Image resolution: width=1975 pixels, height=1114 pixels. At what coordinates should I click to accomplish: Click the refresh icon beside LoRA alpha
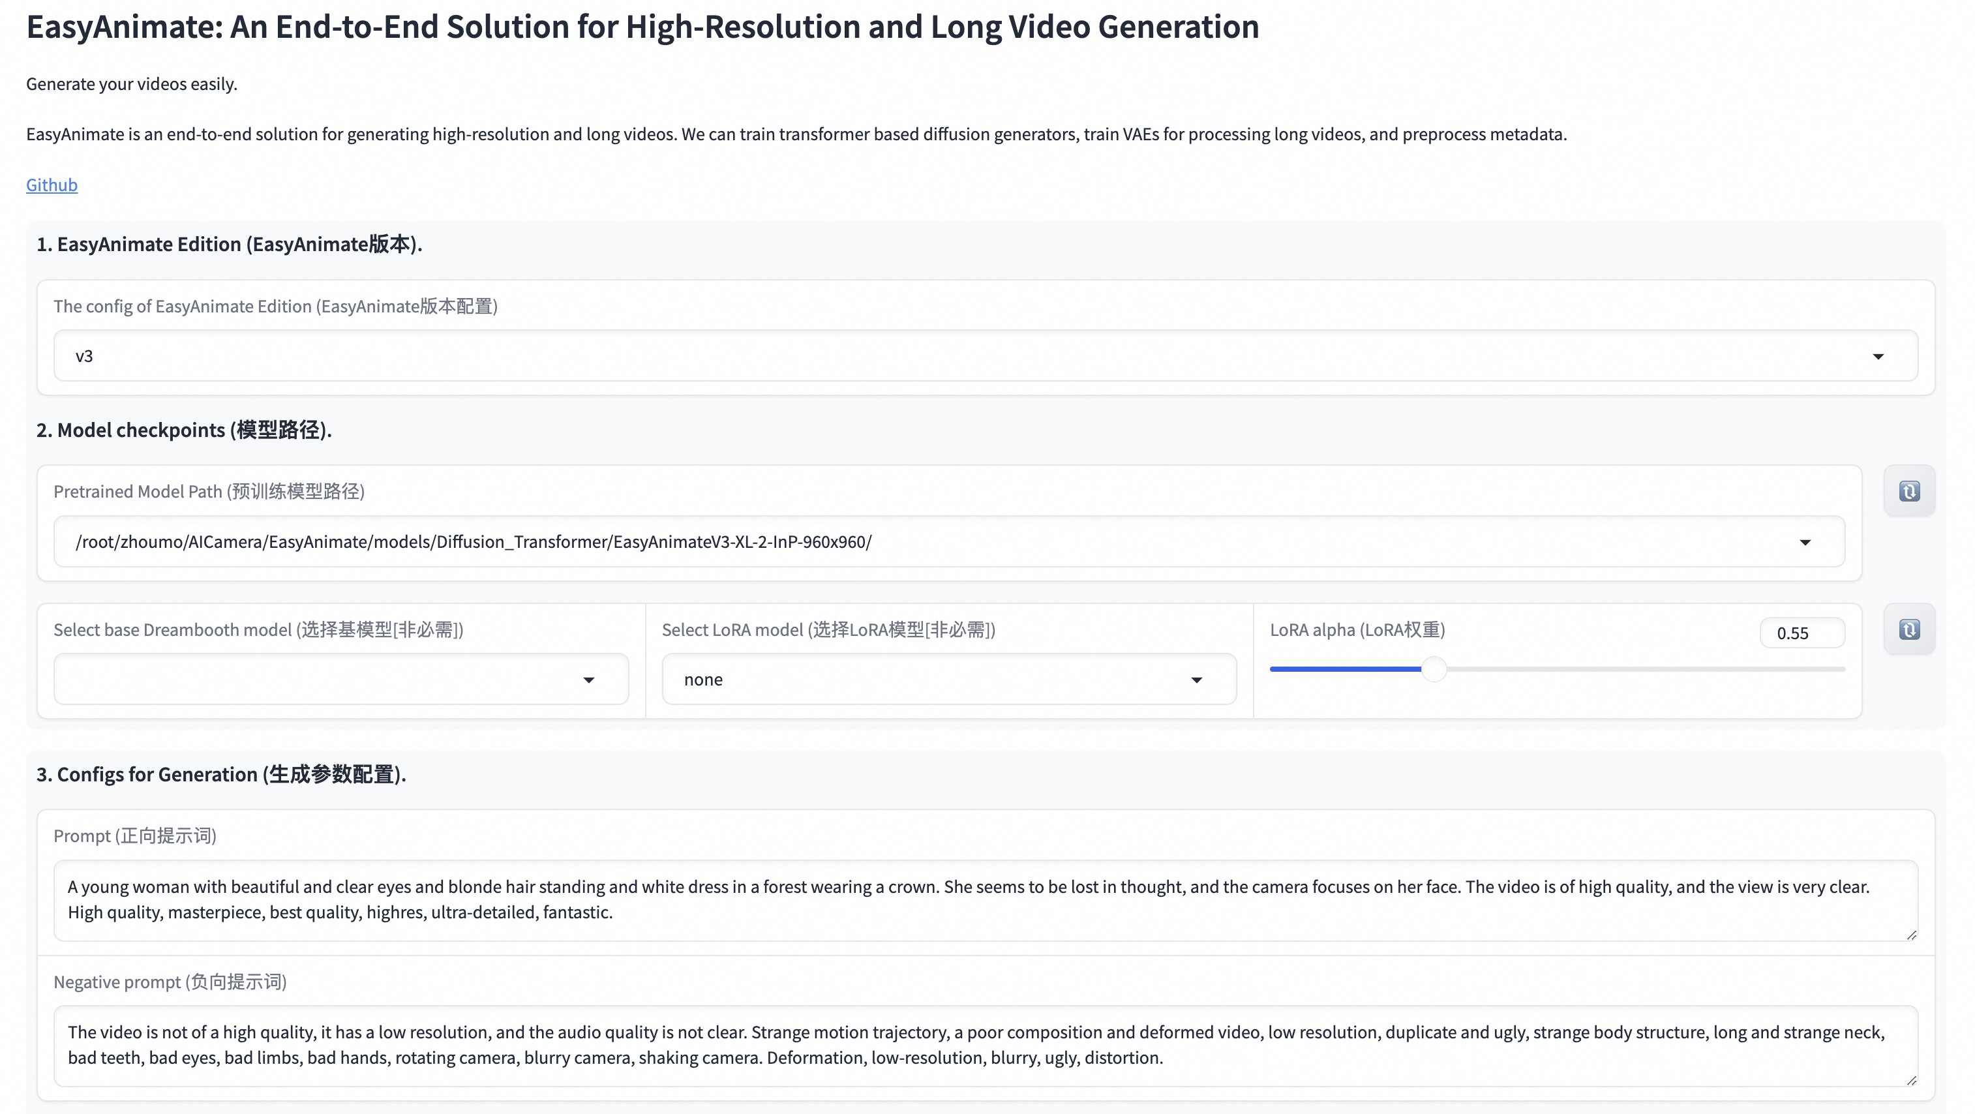click(1909, 629)
